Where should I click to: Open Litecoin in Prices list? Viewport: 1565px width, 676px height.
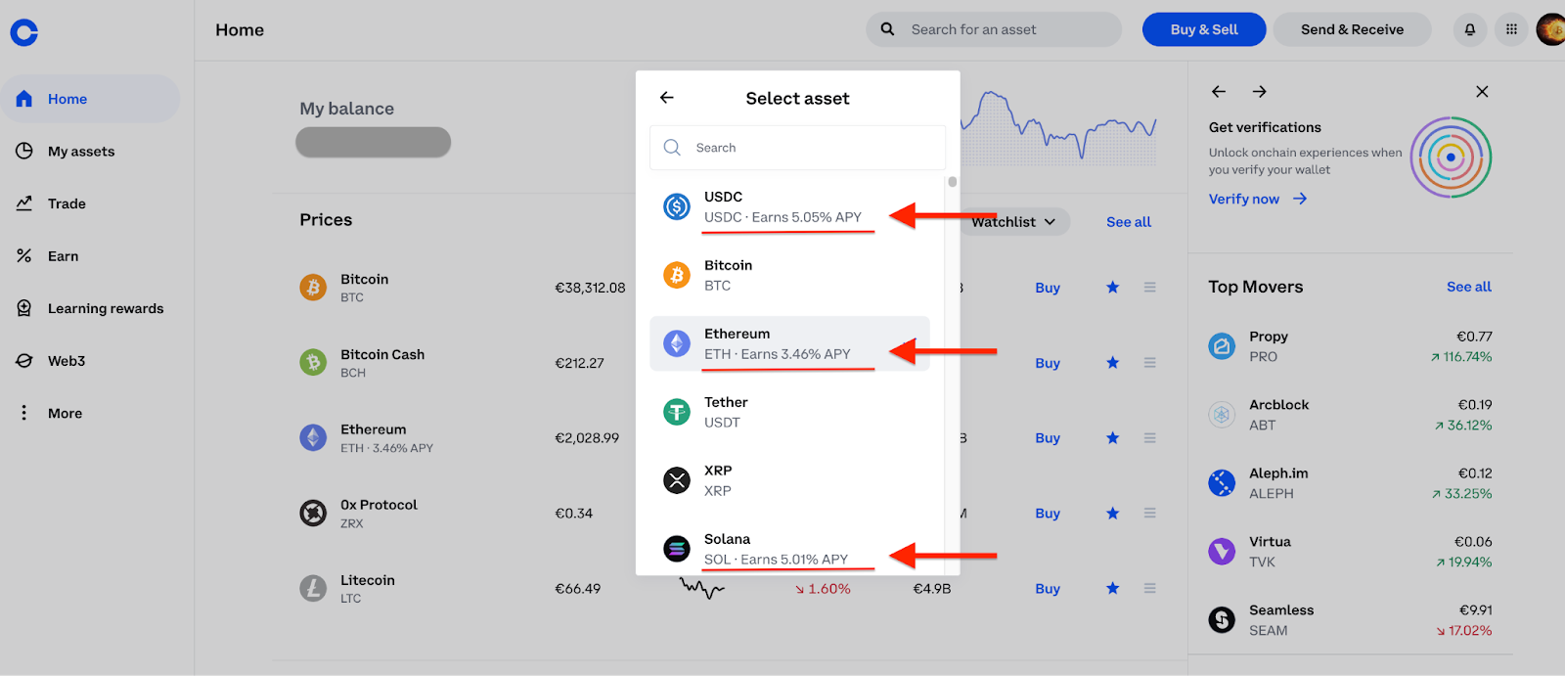[347, 589]
